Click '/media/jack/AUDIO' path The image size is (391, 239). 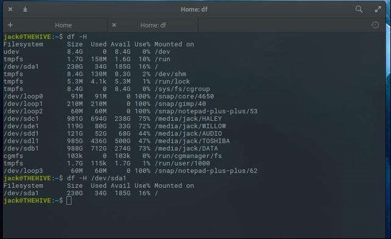tap(188, 134)
